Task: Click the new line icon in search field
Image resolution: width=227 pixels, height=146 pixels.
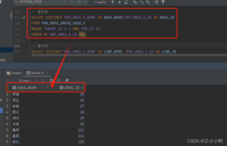Action: 64,2
